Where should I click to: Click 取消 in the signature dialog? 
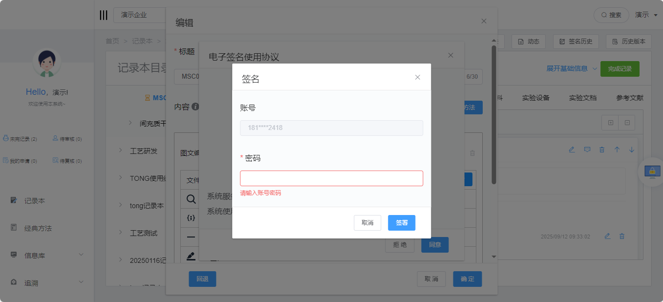pyautogui.click(x=367, y=223)
